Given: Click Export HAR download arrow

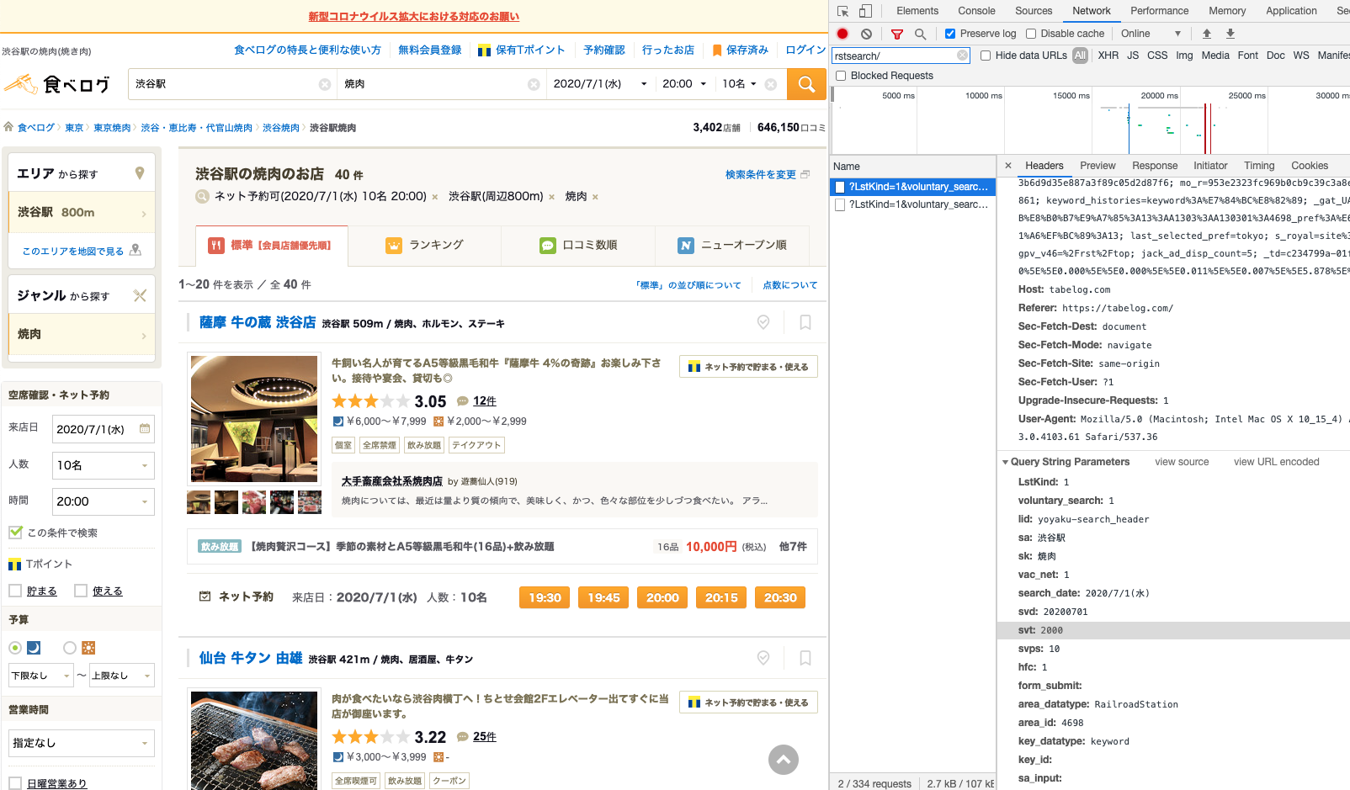Looking at the screenshot, I should (1230, 34).
